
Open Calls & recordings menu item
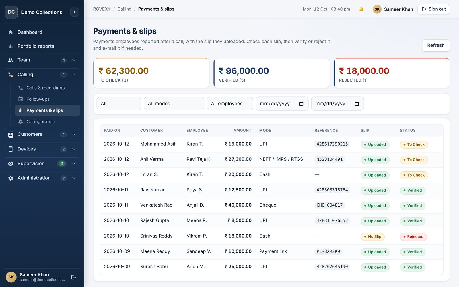[x=47, y=88]
